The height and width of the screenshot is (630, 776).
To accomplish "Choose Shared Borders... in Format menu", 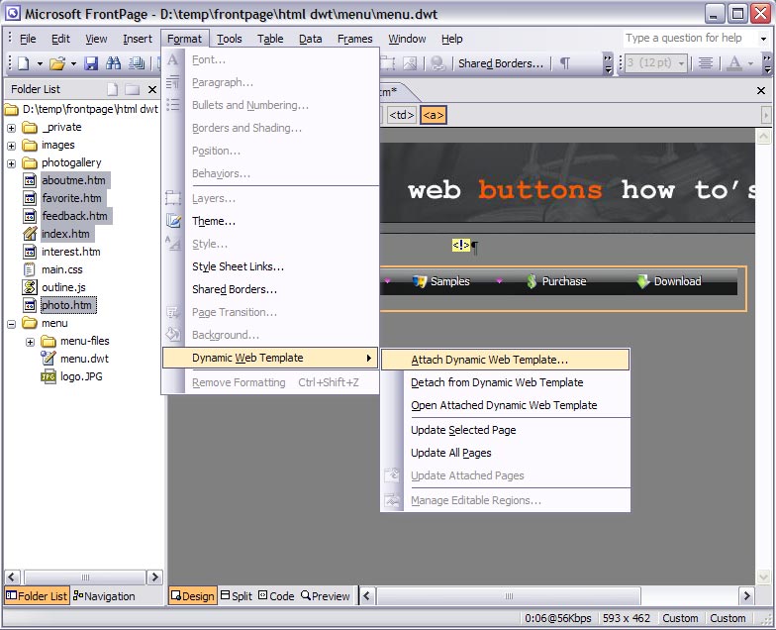I will (x=270, y=289).
